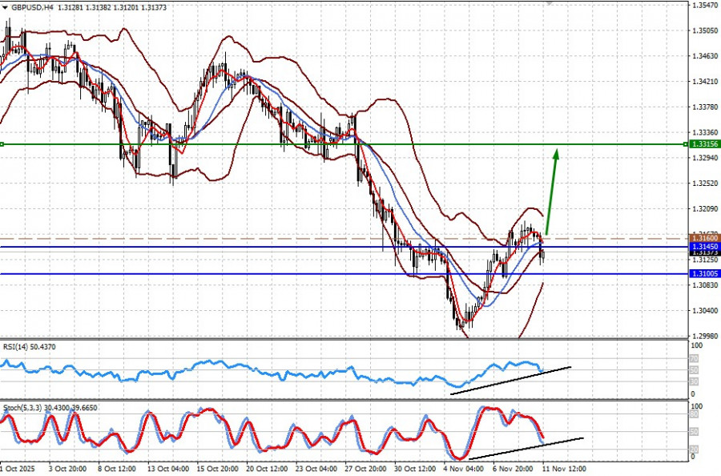This screenshot has height=476, width=721.
Task: Select the blue 1.31450 price tag
Action: [705, 247]
